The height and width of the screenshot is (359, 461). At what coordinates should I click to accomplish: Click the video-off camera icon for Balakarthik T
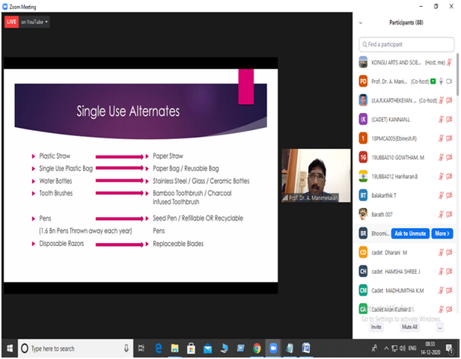pyautogui.click(x=449, y=195)
